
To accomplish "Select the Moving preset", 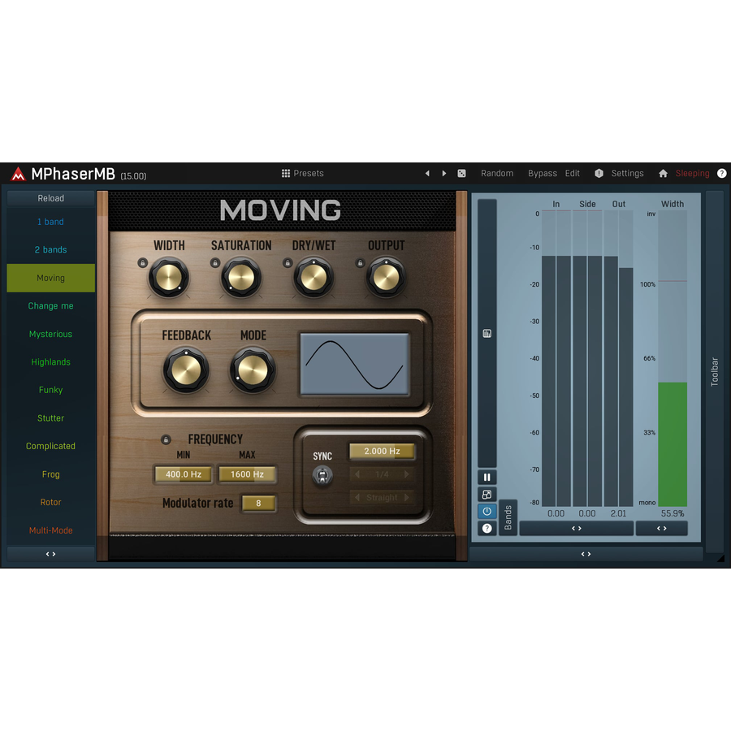I will [x=51, y=278].
